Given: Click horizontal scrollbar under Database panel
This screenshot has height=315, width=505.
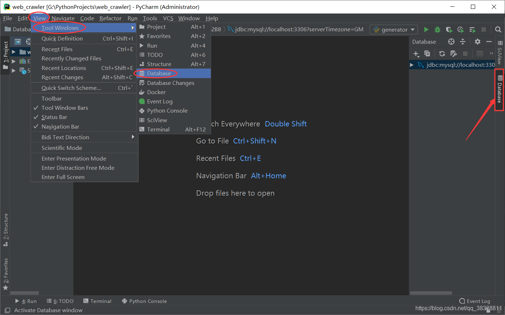Looking at the screenshot, I should coord(431,293).
